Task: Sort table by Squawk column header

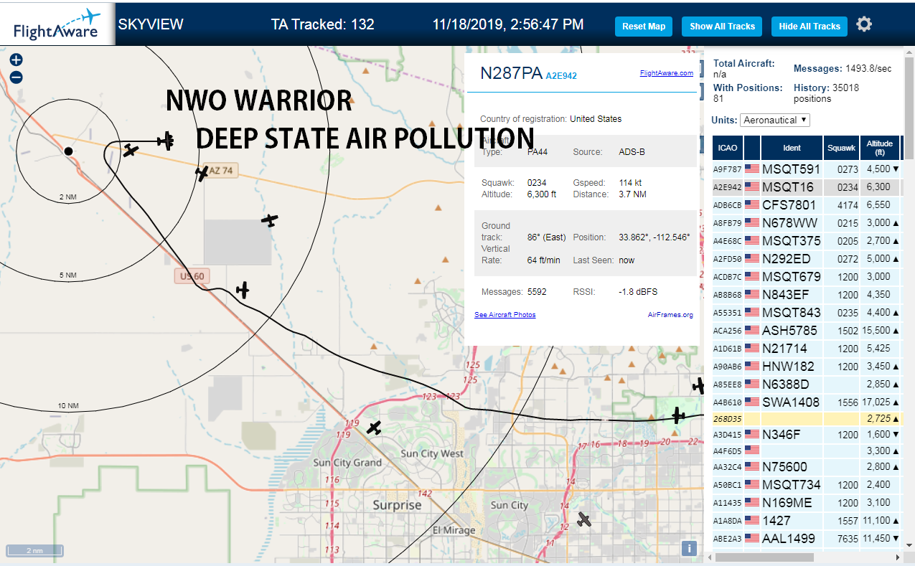Action: [x=841, y=148]
